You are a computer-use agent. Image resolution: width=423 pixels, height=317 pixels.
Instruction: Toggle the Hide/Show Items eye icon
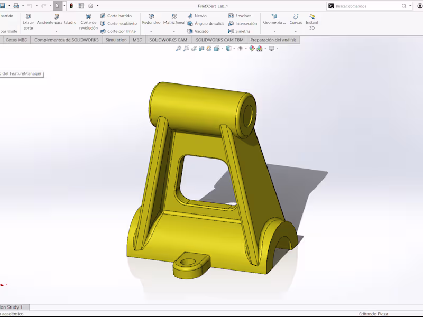pyautogui.click(x=240, y=49)
